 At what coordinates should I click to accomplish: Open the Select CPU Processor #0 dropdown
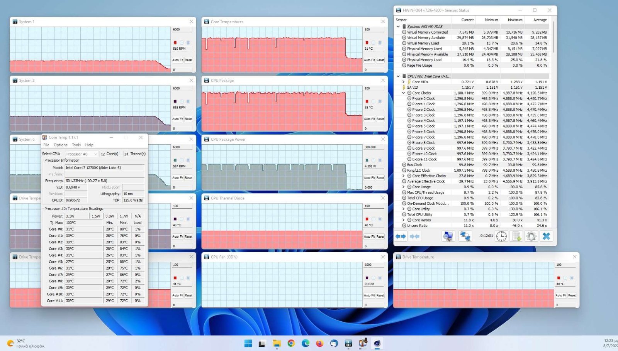coord(81,154)
